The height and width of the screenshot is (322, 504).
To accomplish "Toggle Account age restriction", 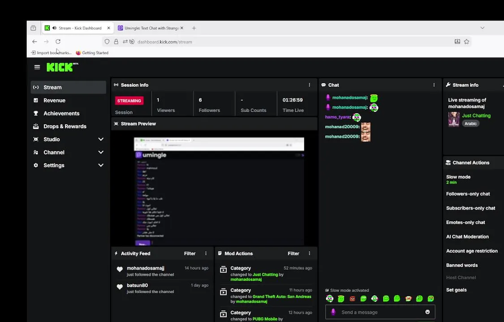I will click(472, 251).
